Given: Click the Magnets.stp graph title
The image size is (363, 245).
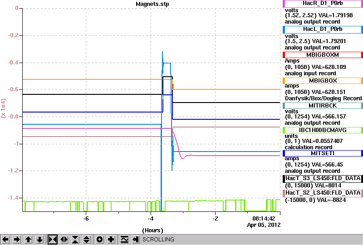Looking at the screenshot, I should (x=152, y=4).
